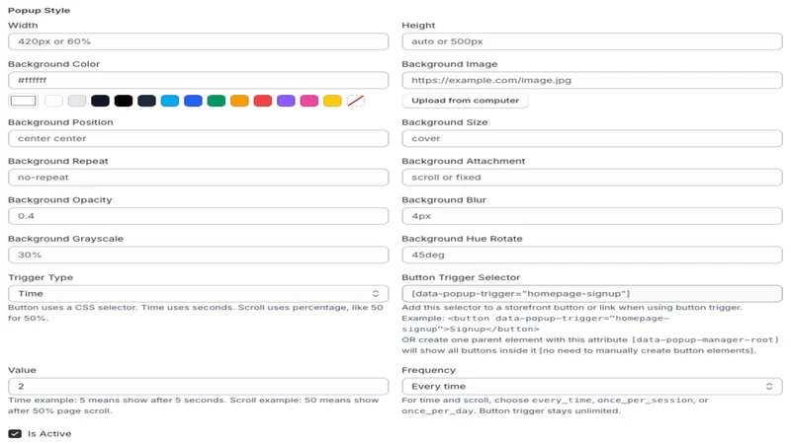Focus the Width input field
Image resolution: width=791 pixels, height=444 pixels.
click(x=199, y=41)
